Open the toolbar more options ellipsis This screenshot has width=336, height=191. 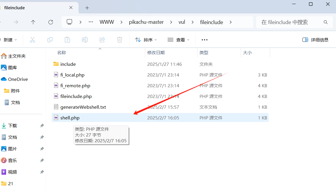point(204,40)
